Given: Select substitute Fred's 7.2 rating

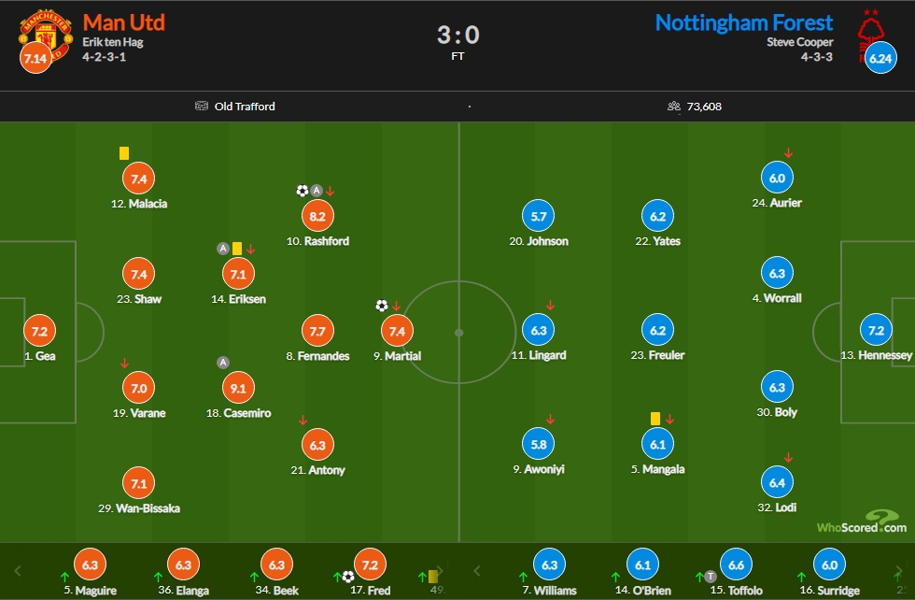Looking at the screenshot, I should coord(370,564).
